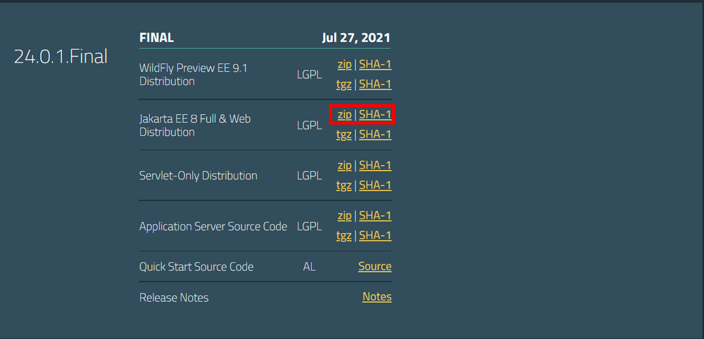Open SHA-1 for Servlet-Only tgz
704x339 pixels.
click(375, 185)
